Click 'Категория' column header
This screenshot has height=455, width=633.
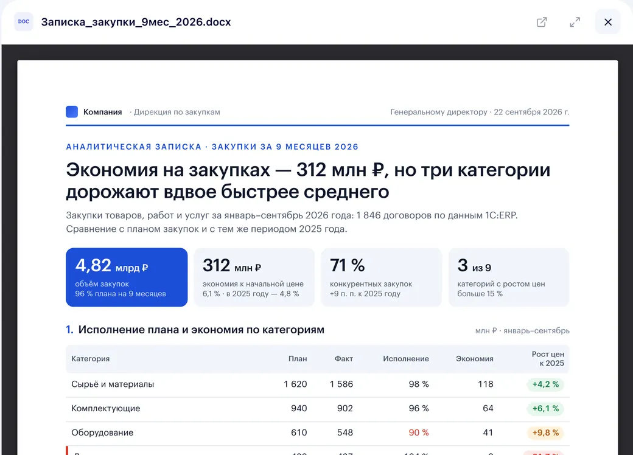tap(91, 359)
